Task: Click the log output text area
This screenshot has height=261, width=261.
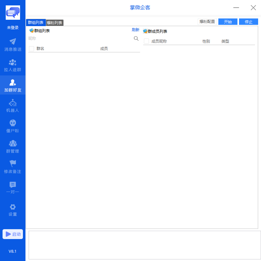Action: point(145,245)
